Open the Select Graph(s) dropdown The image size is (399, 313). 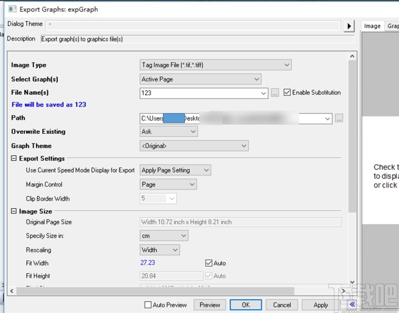click(200, 79)
